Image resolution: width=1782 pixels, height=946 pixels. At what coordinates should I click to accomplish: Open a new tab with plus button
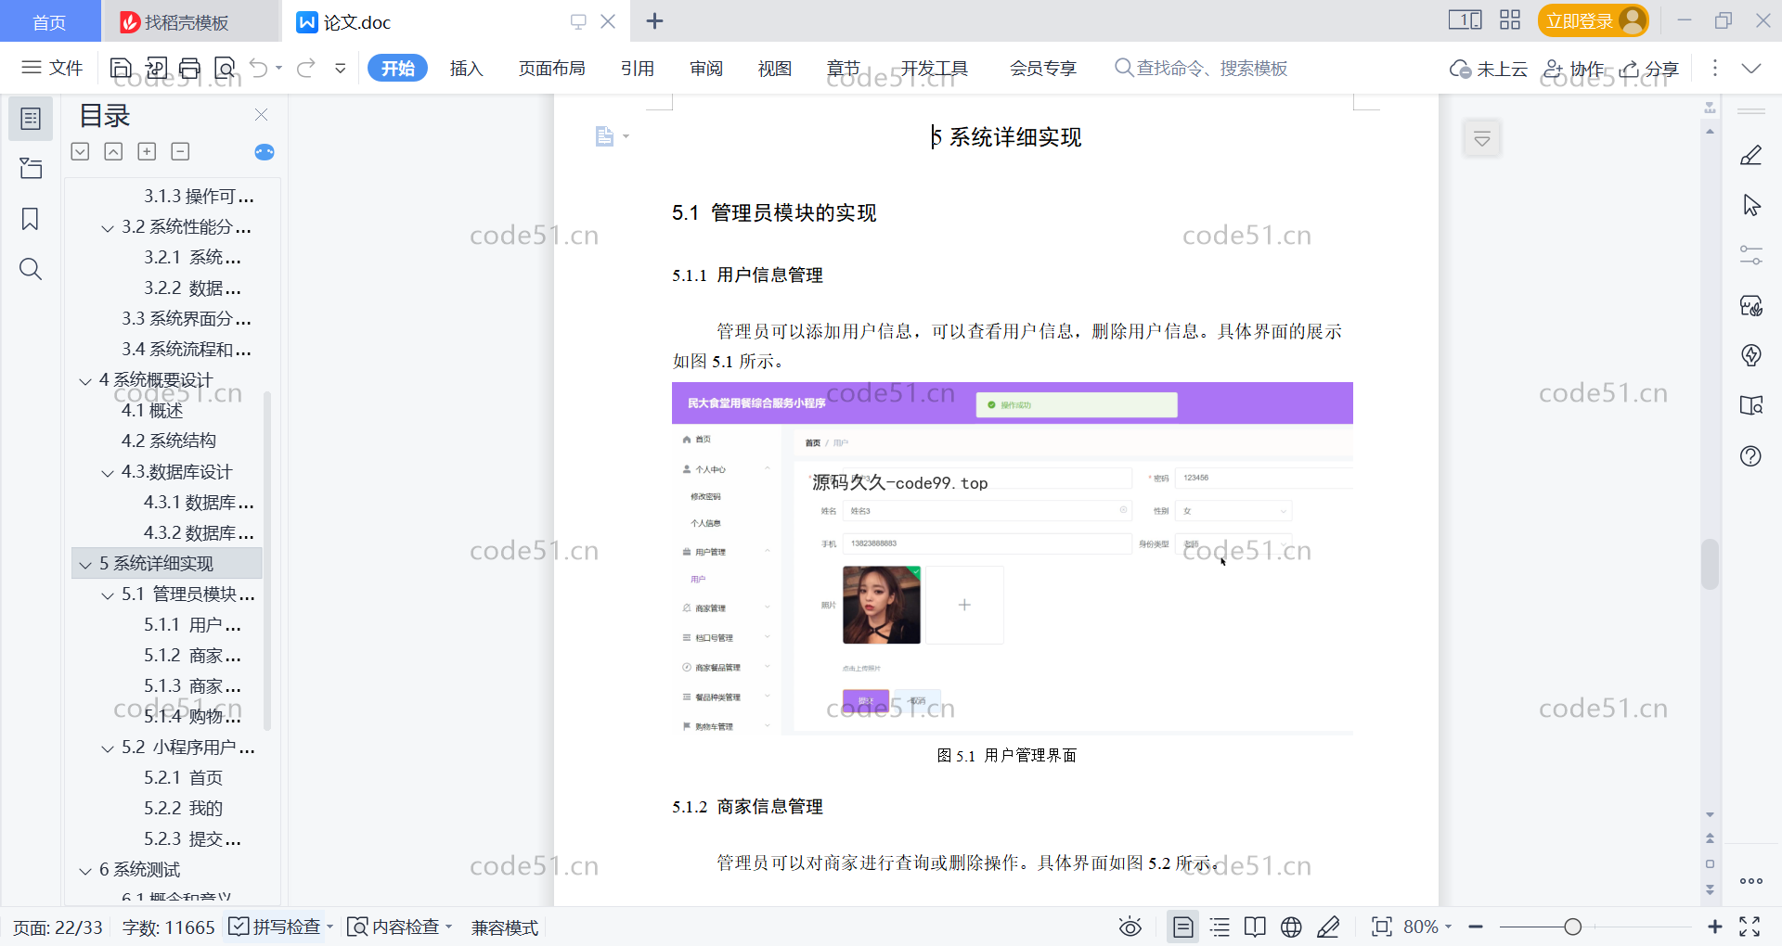654,20
